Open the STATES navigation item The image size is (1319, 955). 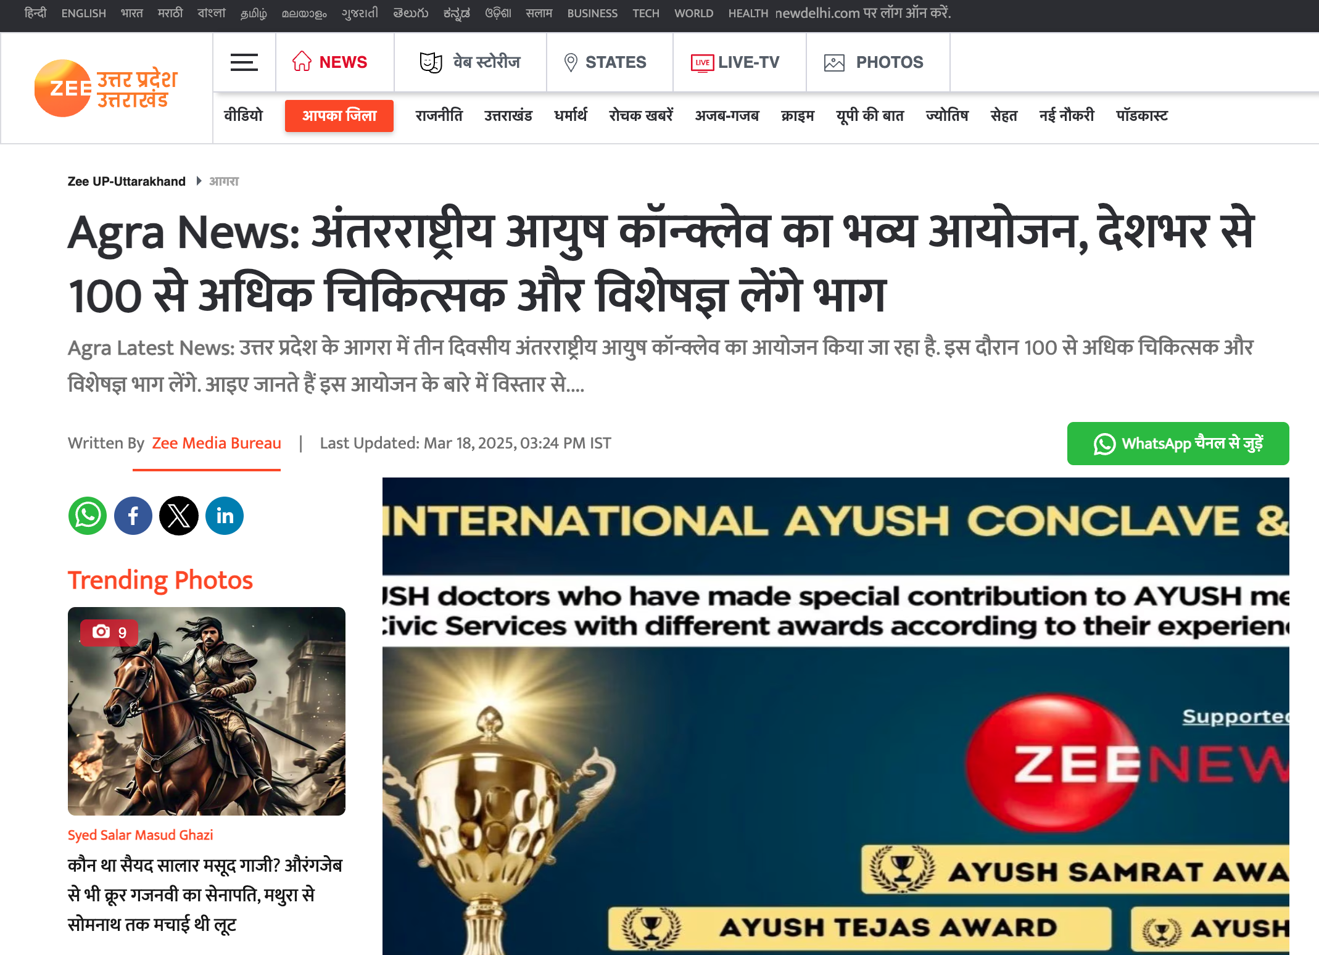[x=605, y=62]
